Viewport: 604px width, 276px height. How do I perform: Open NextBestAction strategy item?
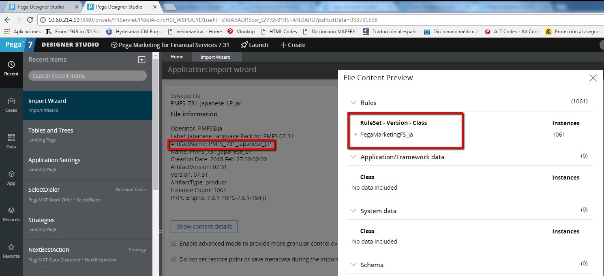88,255
